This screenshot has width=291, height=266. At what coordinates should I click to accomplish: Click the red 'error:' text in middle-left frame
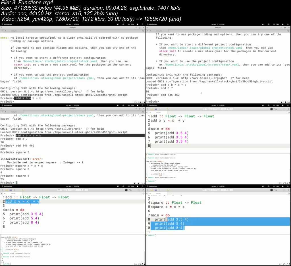point(38,159)
